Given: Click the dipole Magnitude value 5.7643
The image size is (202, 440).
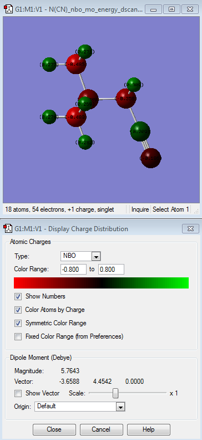Looking at the screenshot, I should [70, 371].
